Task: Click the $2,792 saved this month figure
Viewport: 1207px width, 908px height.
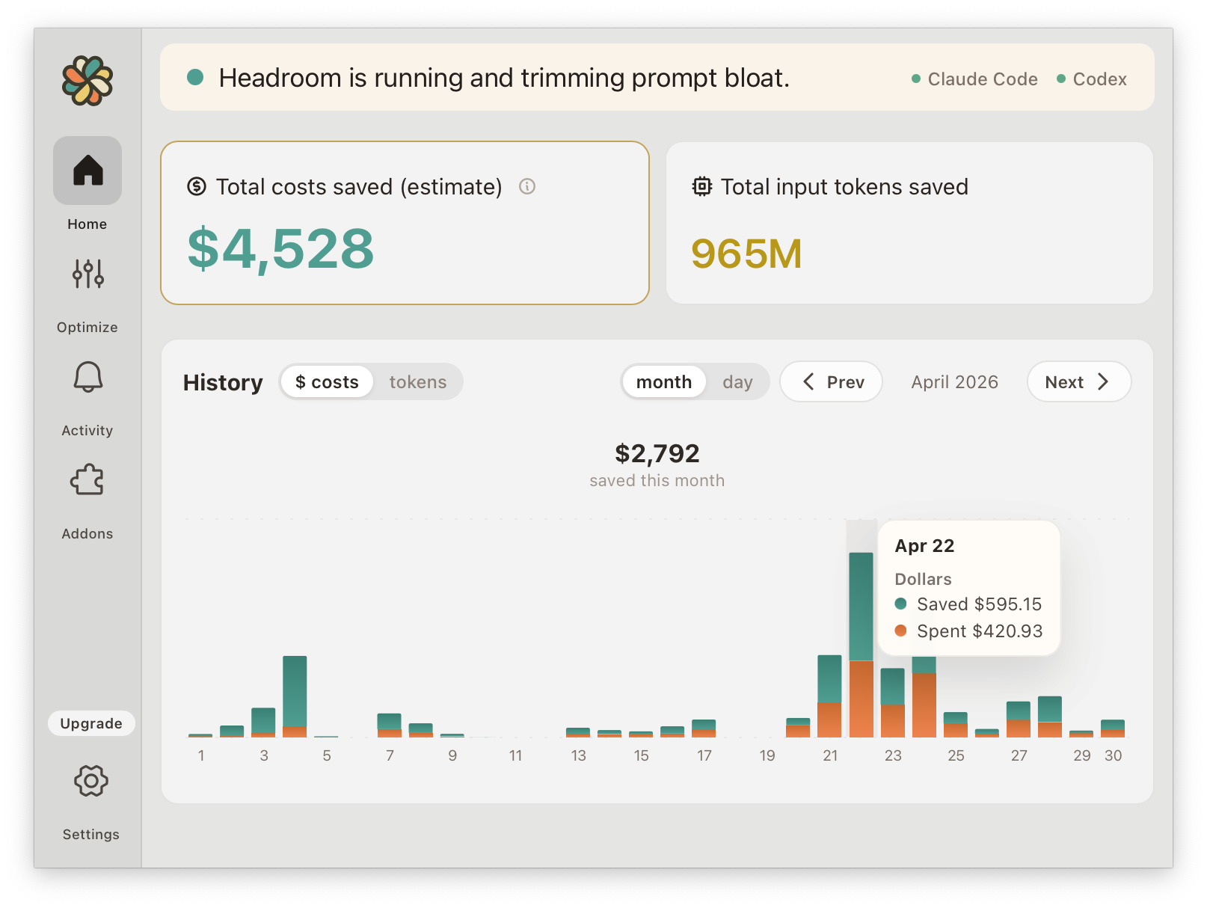Action: (x=657, y=453)
